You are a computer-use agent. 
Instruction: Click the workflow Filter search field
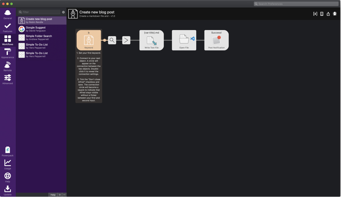coord(39,12)
